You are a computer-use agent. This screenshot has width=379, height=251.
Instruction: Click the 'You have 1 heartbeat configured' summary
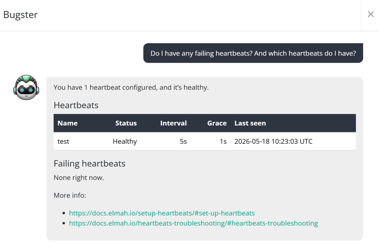point(131,87)
